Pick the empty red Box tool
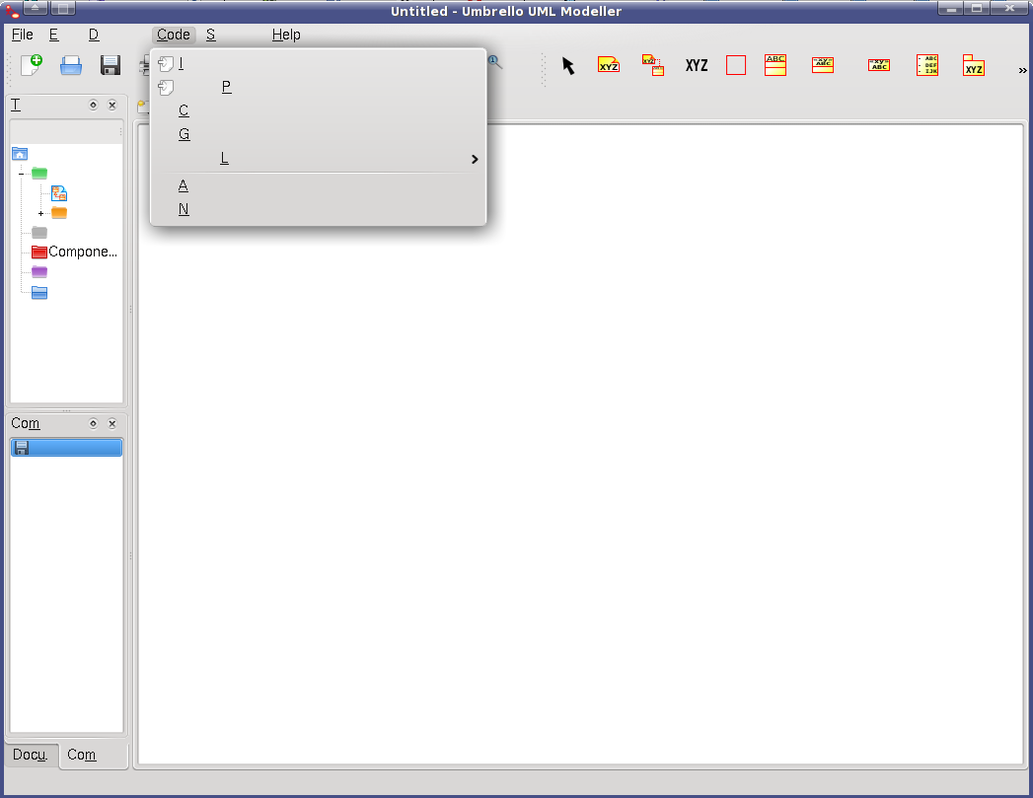 [736, 66]
